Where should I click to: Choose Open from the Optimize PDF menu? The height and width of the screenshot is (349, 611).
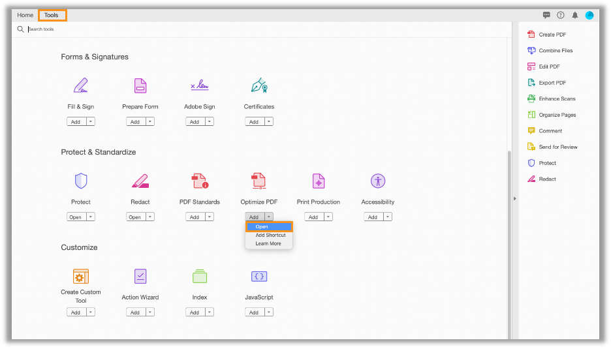269,227
